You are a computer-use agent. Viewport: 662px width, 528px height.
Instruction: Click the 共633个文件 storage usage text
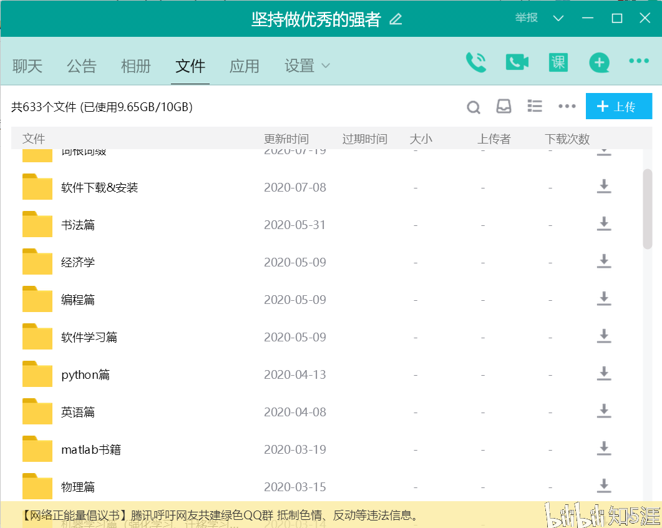tap(102, 107)
